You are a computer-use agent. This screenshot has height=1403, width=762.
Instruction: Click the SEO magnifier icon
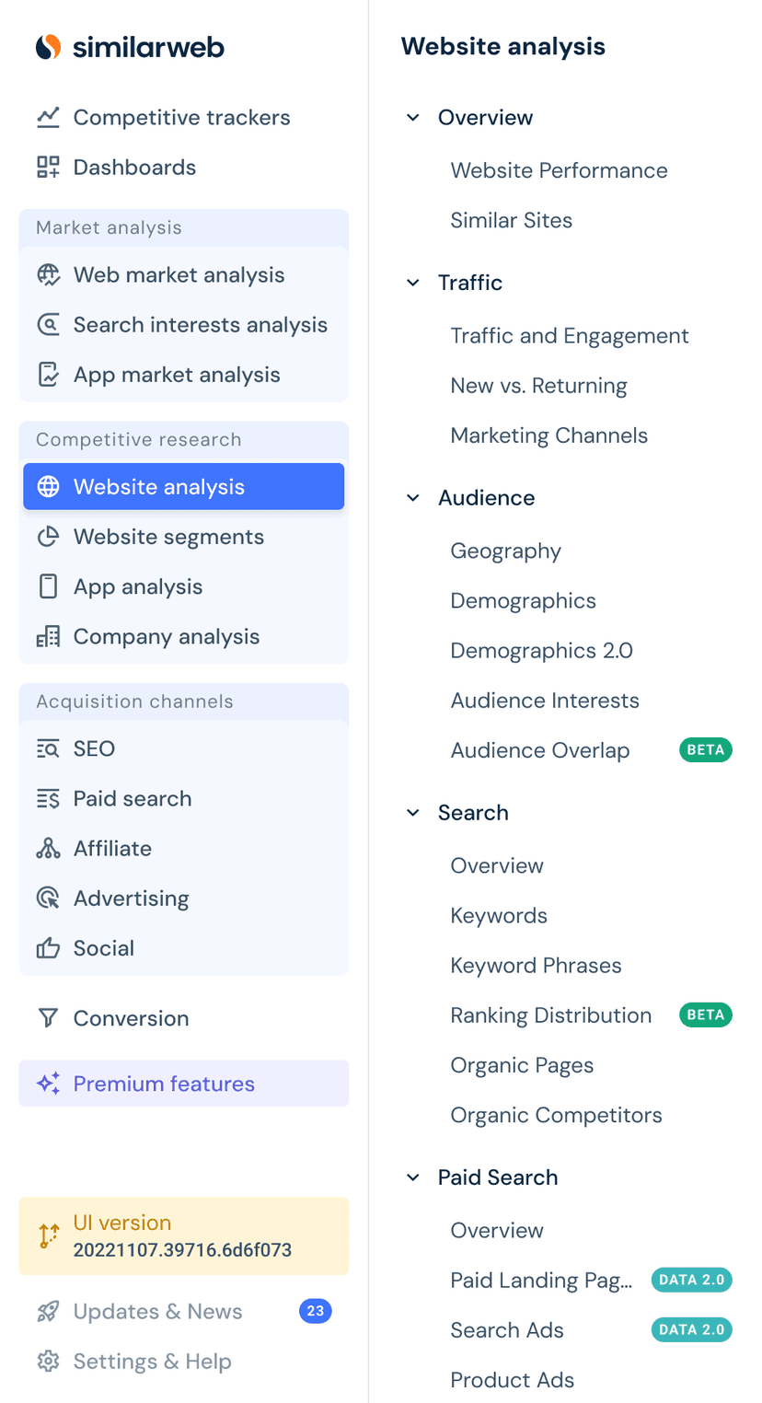click(48, 748)
